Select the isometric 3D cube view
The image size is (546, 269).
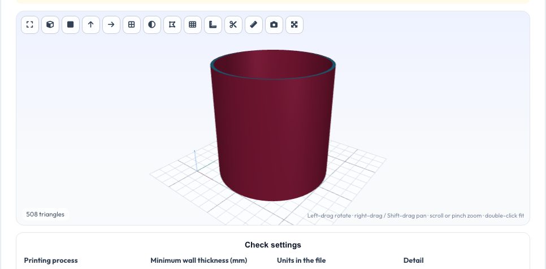pyautogui.click(x=50, y=25)
